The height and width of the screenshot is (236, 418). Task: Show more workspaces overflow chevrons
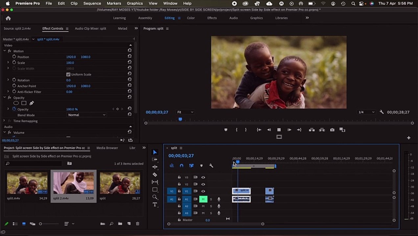[307, 18]
